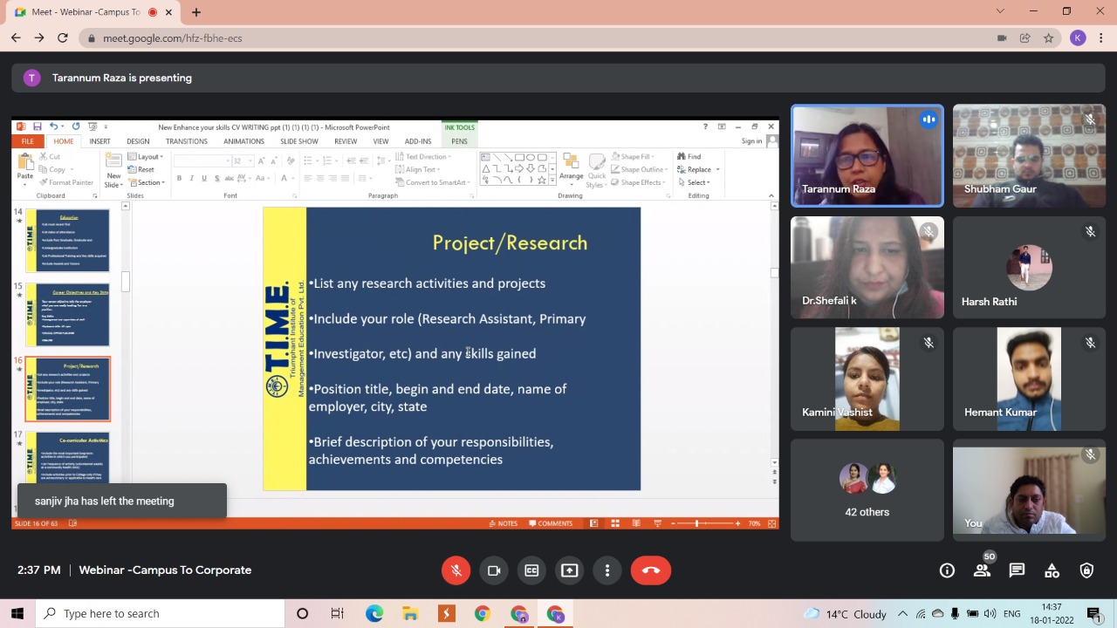This screenshot has width=1117, height=628.
Task: Toggle the camera off
Action: 494,570
